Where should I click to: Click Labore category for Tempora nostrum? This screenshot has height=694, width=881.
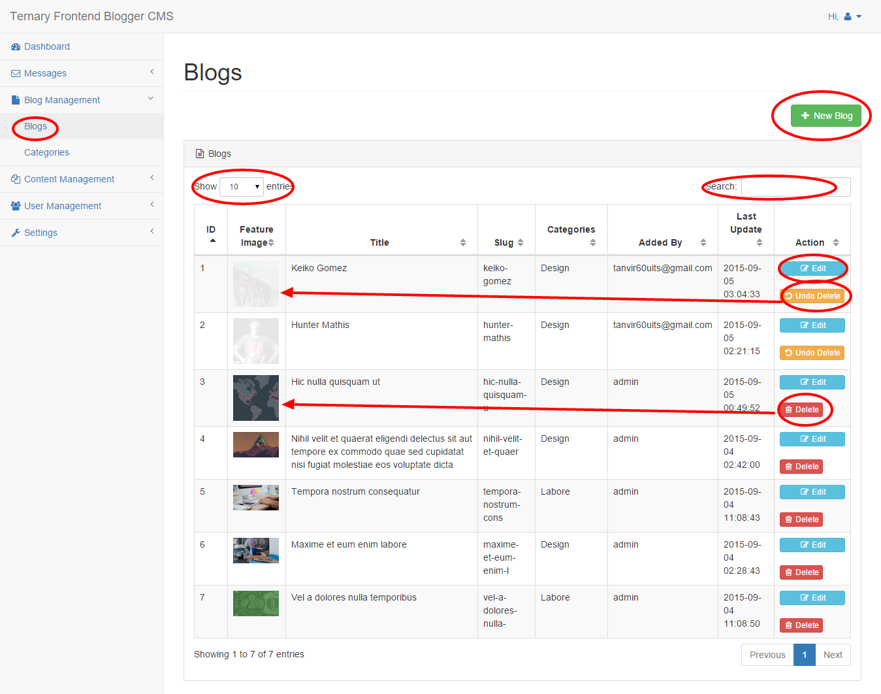point(555,491)
